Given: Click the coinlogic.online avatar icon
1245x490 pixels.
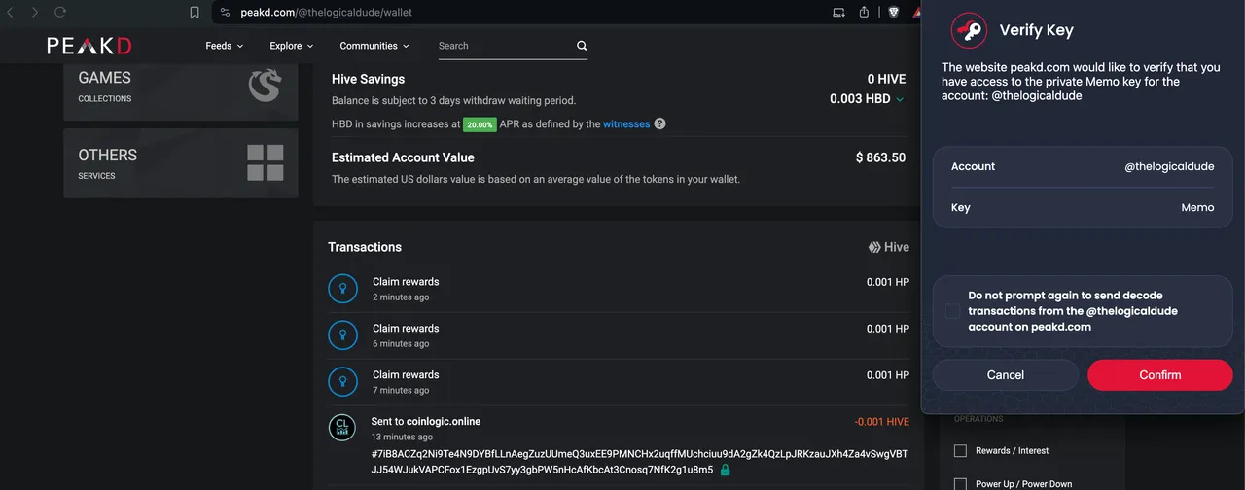Looking at the screenshot, I should tap(342, 428).
